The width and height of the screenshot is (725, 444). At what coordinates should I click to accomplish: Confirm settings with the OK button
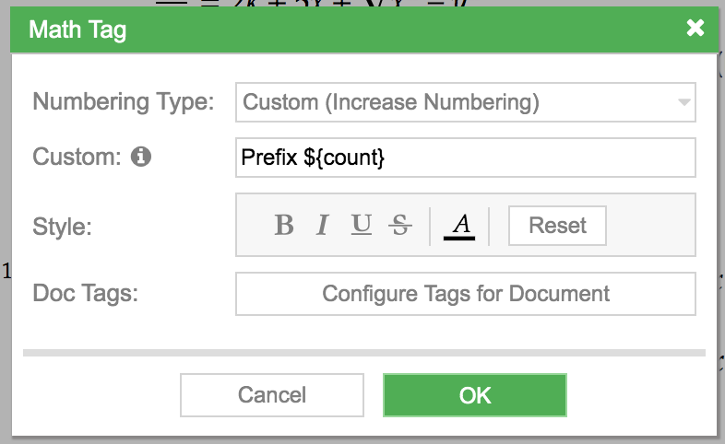(x=475, y=395)
